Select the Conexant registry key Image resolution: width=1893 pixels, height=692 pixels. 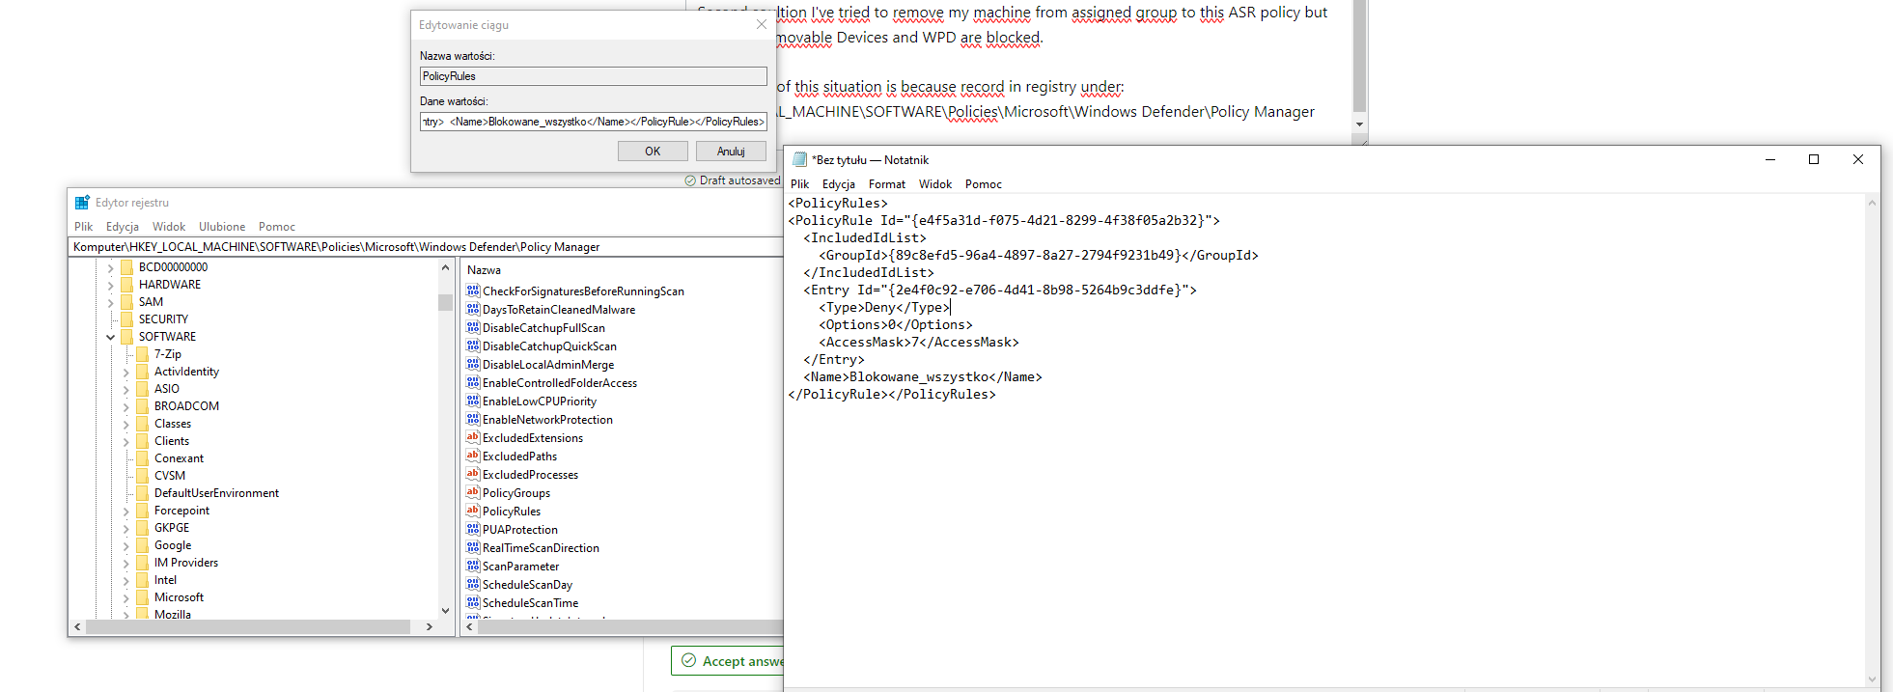click(x=179, y=458)
